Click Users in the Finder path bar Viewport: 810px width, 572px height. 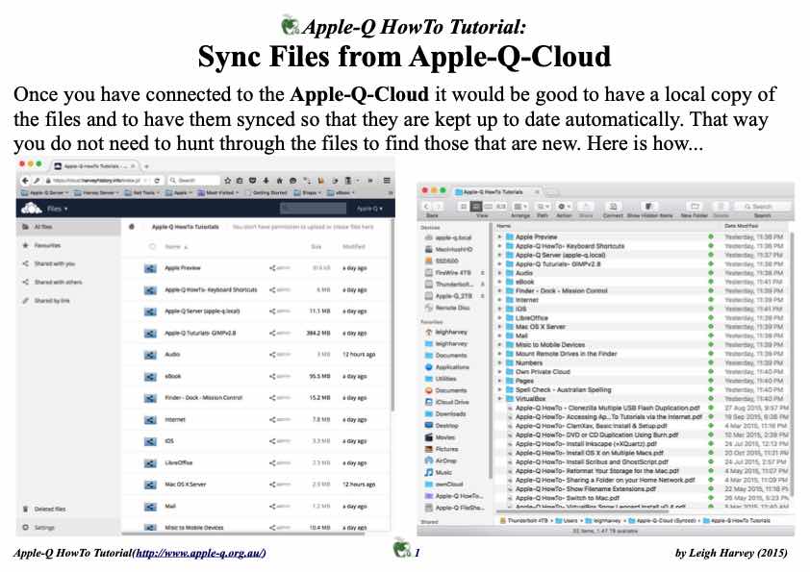(x=567, y=521)
